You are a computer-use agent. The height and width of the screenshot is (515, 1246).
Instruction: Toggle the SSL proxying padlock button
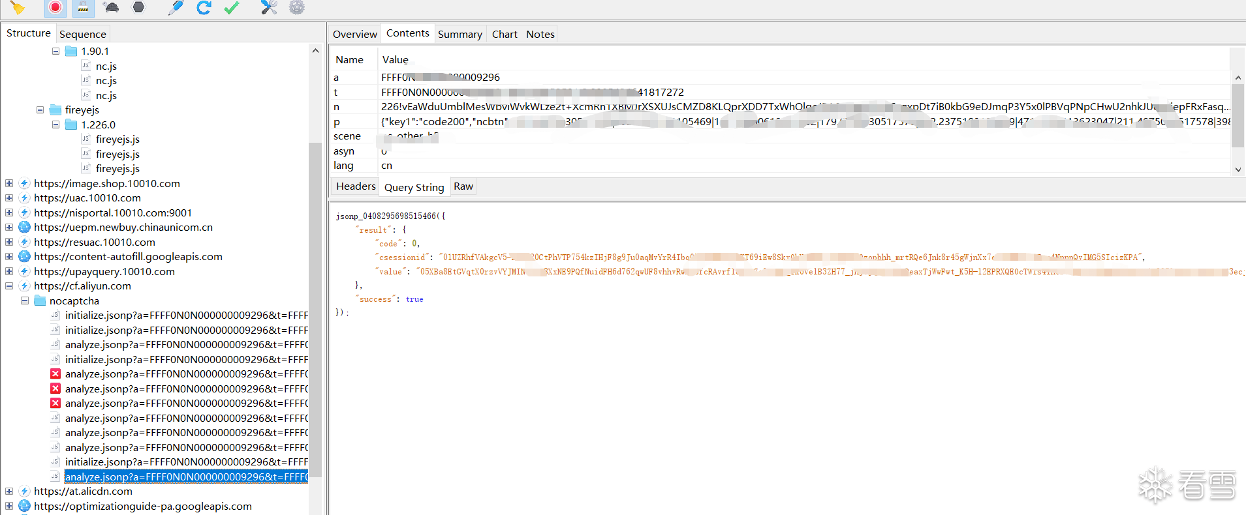coord(83,8)
